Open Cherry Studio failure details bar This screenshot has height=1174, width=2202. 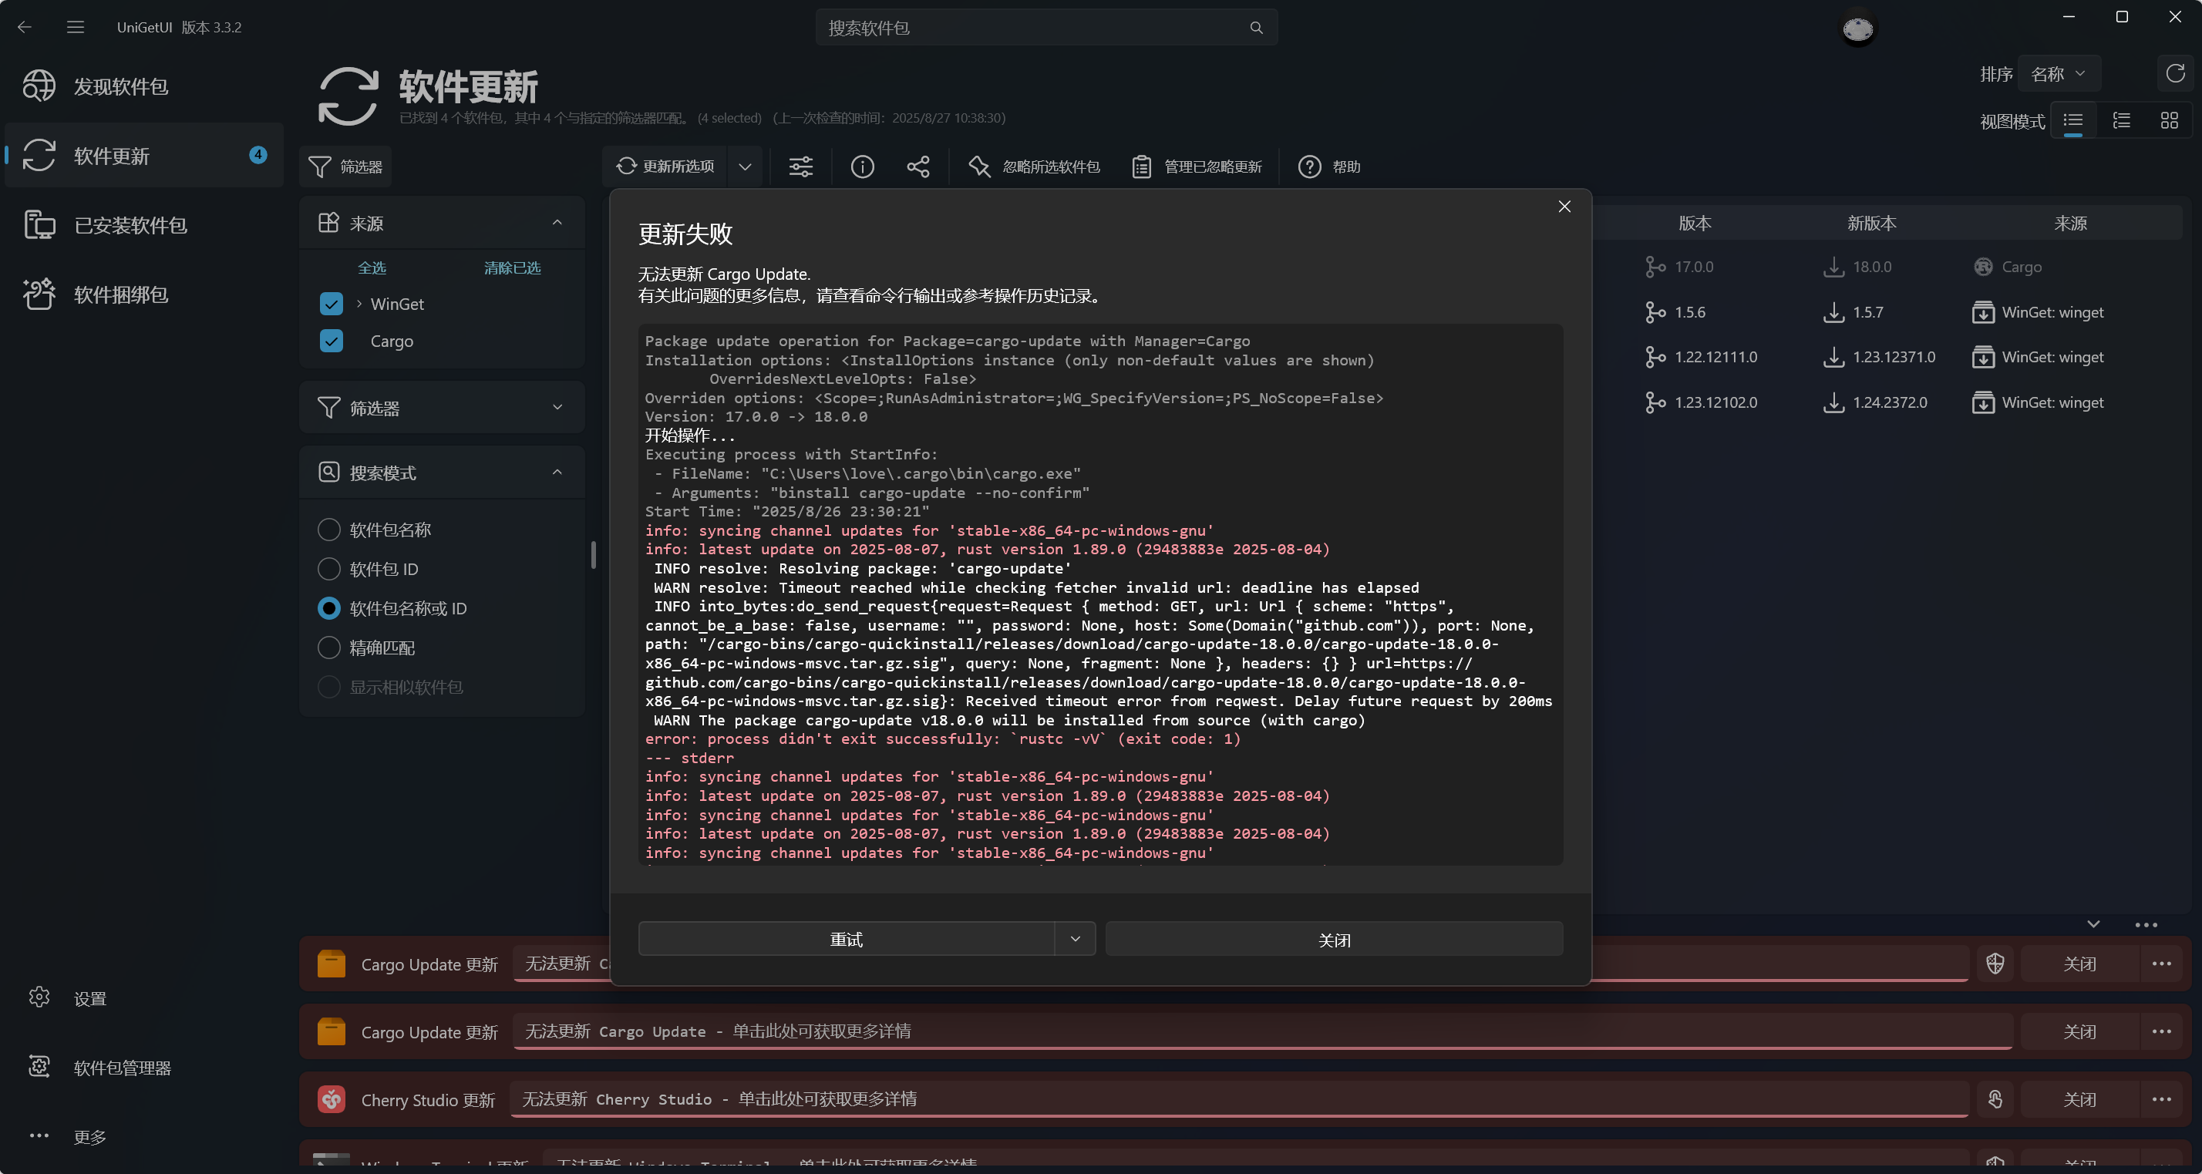1238,1098
